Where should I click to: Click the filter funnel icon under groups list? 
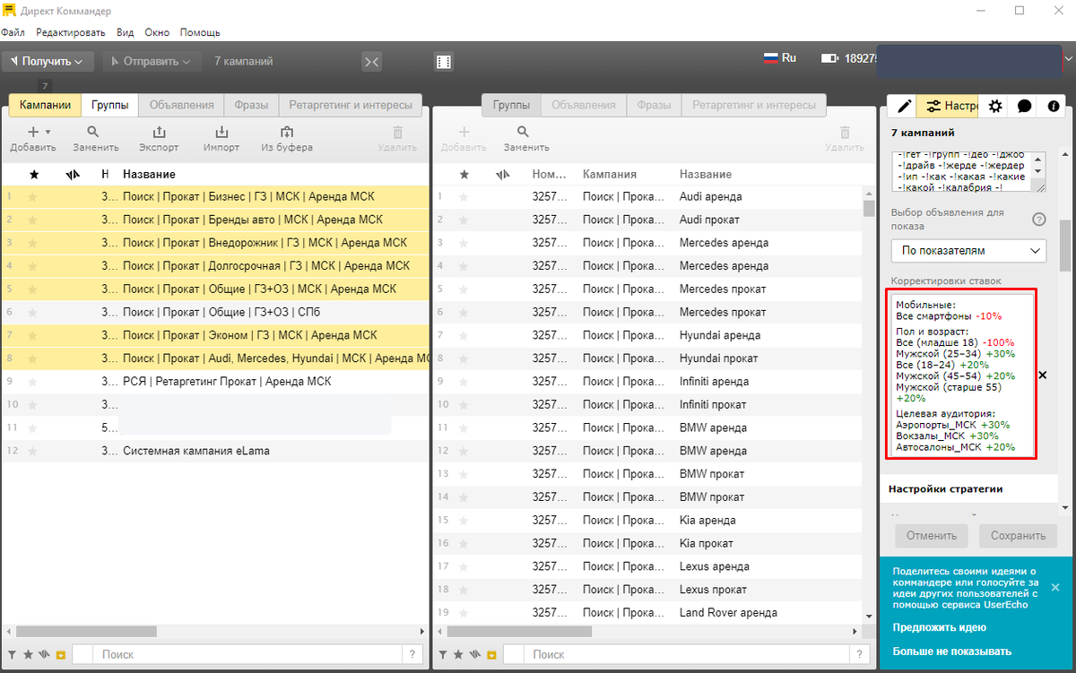443,655
